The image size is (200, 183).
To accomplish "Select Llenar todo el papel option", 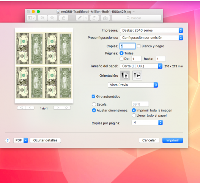I will coord(134,116).
